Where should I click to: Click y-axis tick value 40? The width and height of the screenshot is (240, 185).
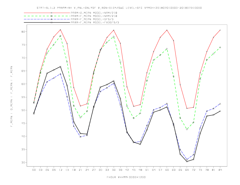pos(23,136)
